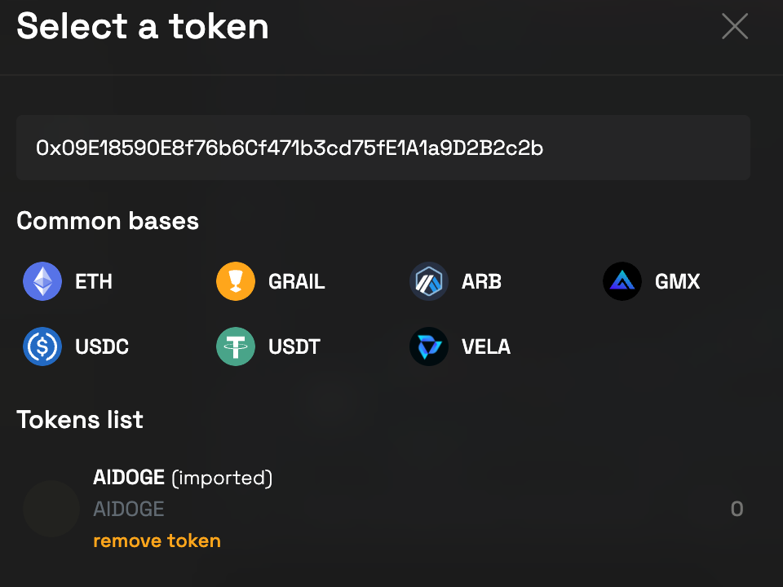Pick the VELA token logo
The width and height of the screenshot is (783, 587).
(x=429, y=346)
